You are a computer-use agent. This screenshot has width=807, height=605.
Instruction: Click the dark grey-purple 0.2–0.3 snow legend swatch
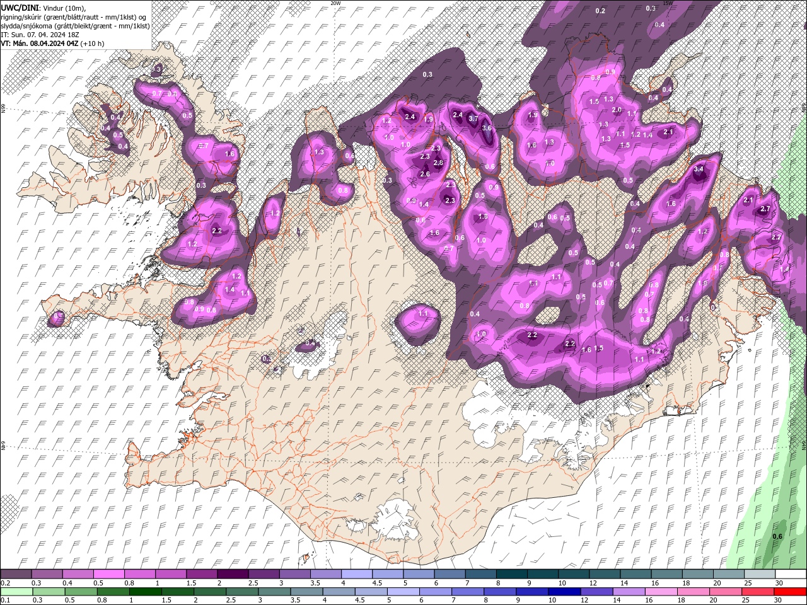[x=16, y=574]
